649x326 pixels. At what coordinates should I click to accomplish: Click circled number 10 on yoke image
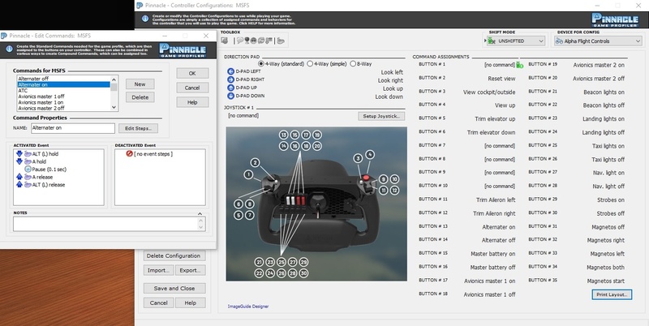(x=394, y=179)
